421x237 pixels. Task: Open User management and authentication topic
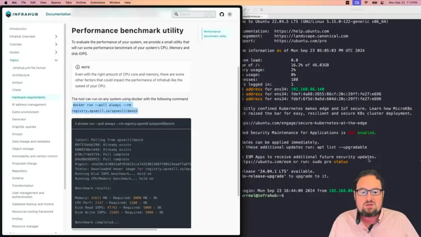point(28,195)
